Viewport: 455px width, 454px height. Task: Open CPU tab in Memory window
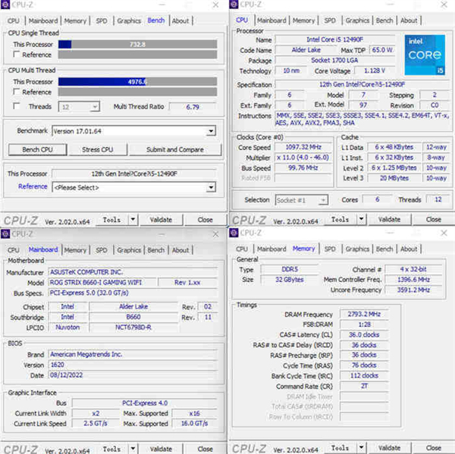(x=242, y=249)
